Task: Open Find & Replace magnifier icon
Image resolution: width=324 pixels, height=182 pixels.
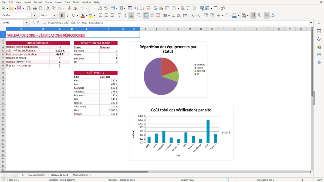Action: pyautogui.click(x=100, y=8)
